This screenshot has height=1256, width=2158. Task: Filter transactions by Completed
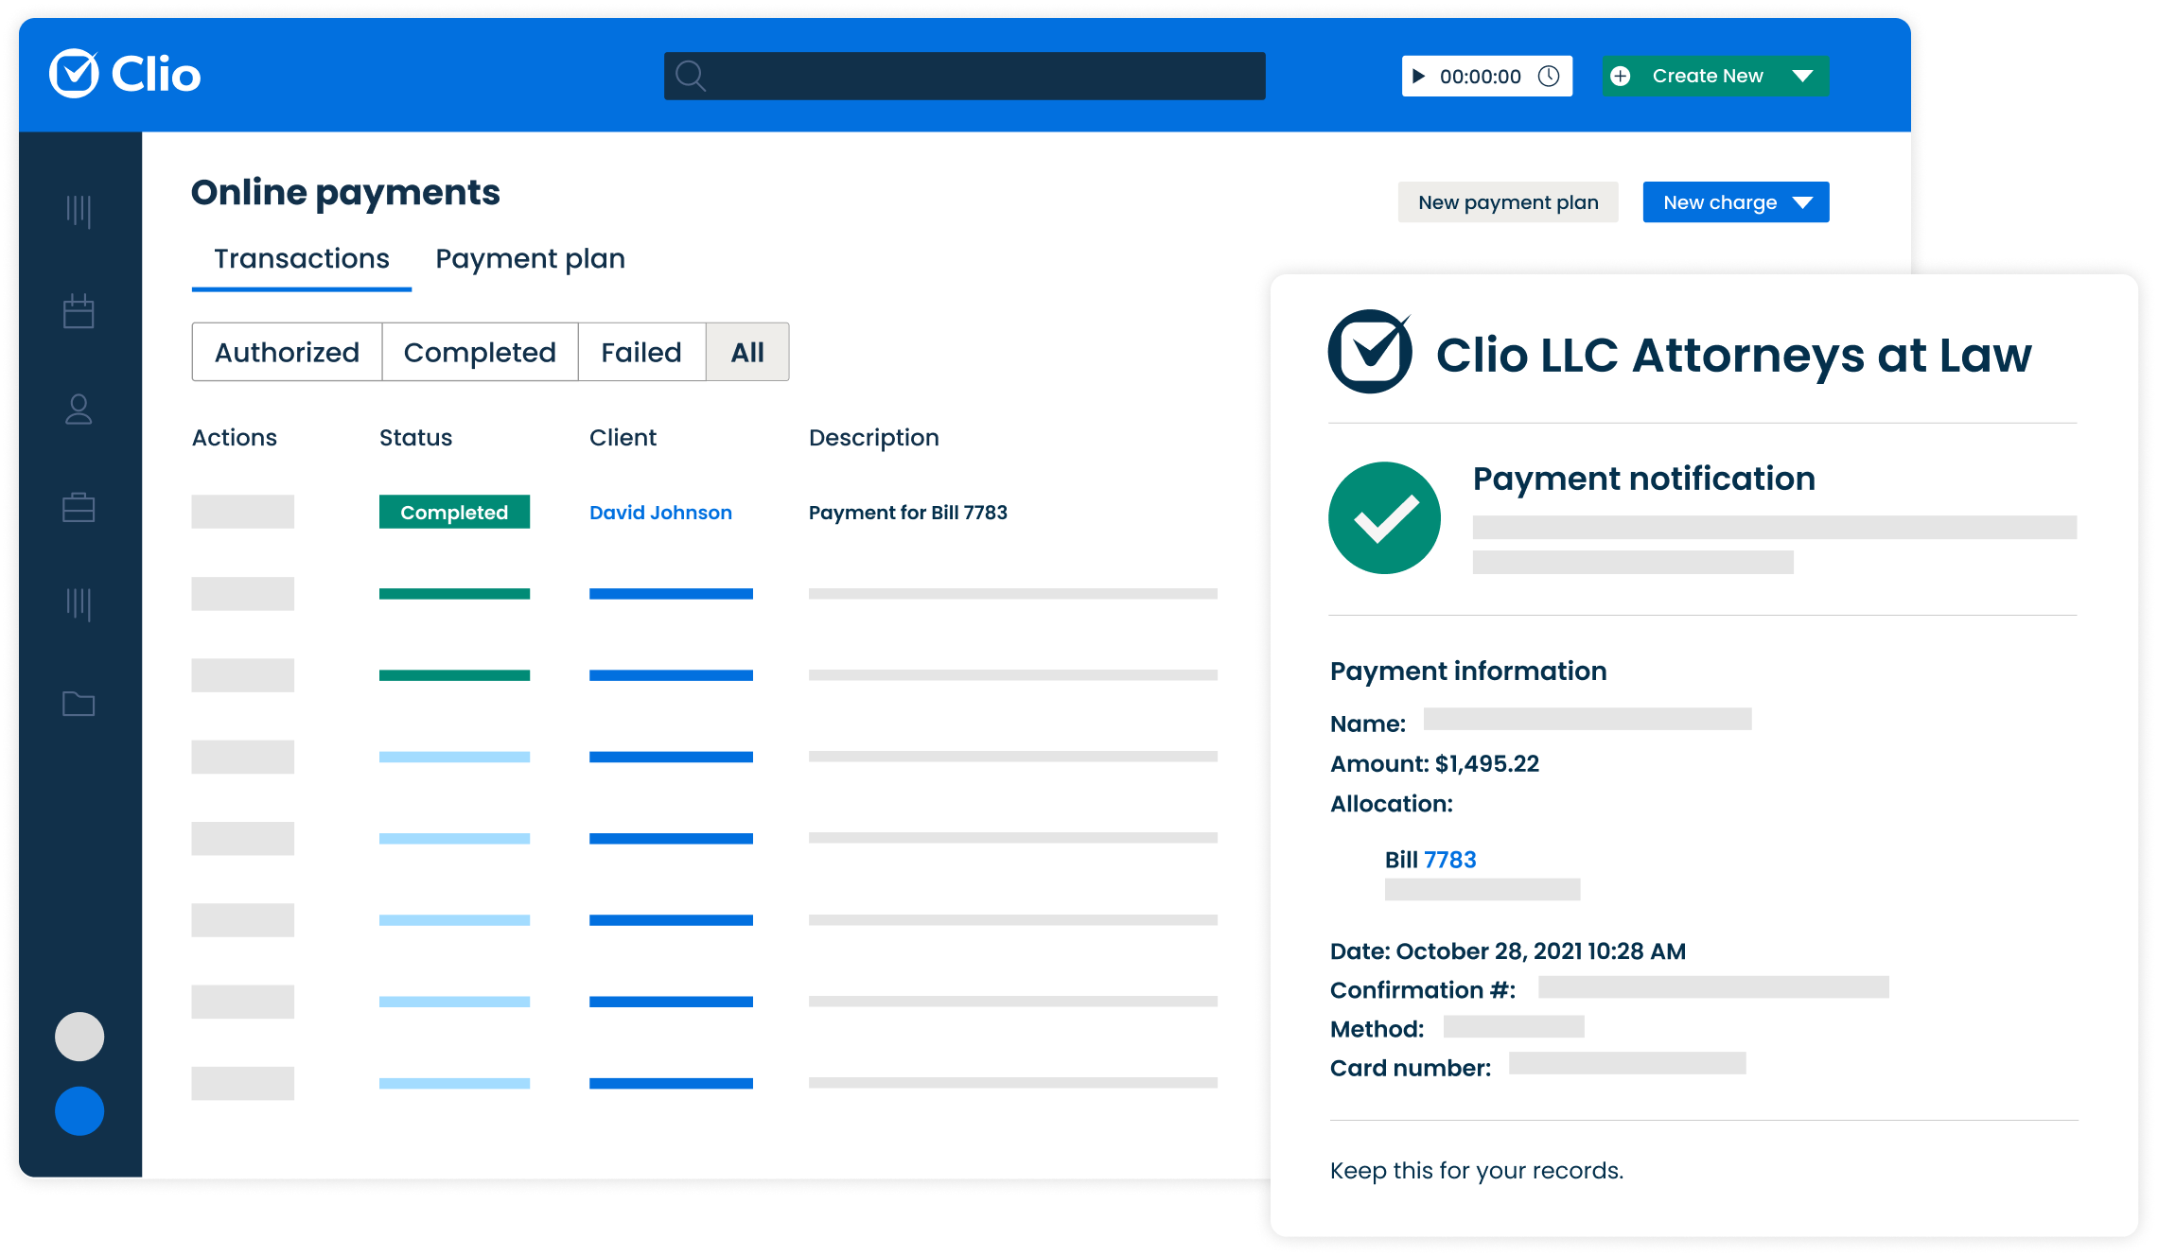tap(480, 352)
